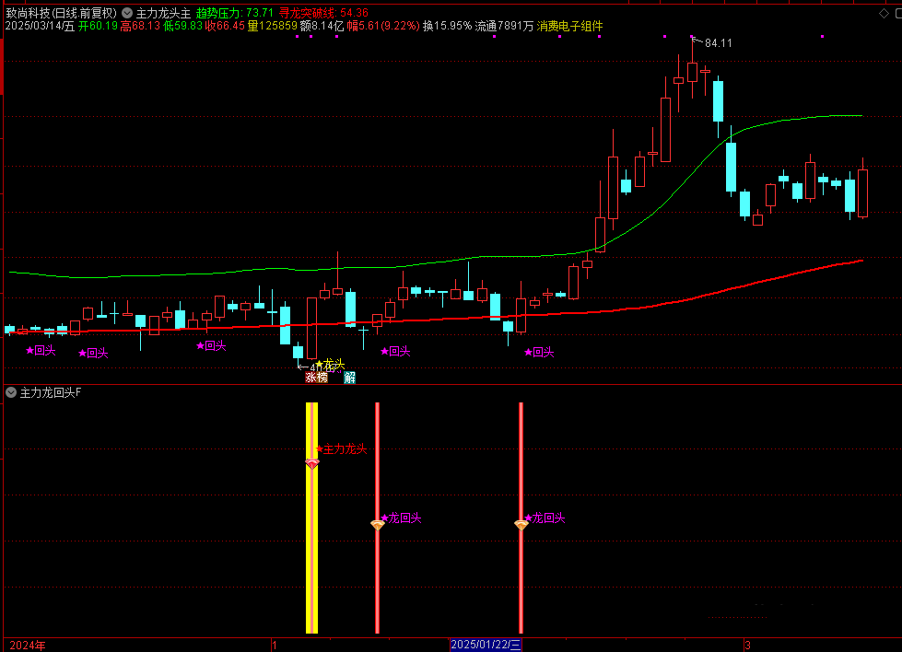
Task: Click the teal 解 icon
Action: pyautogui.click(x=350, y=377)
